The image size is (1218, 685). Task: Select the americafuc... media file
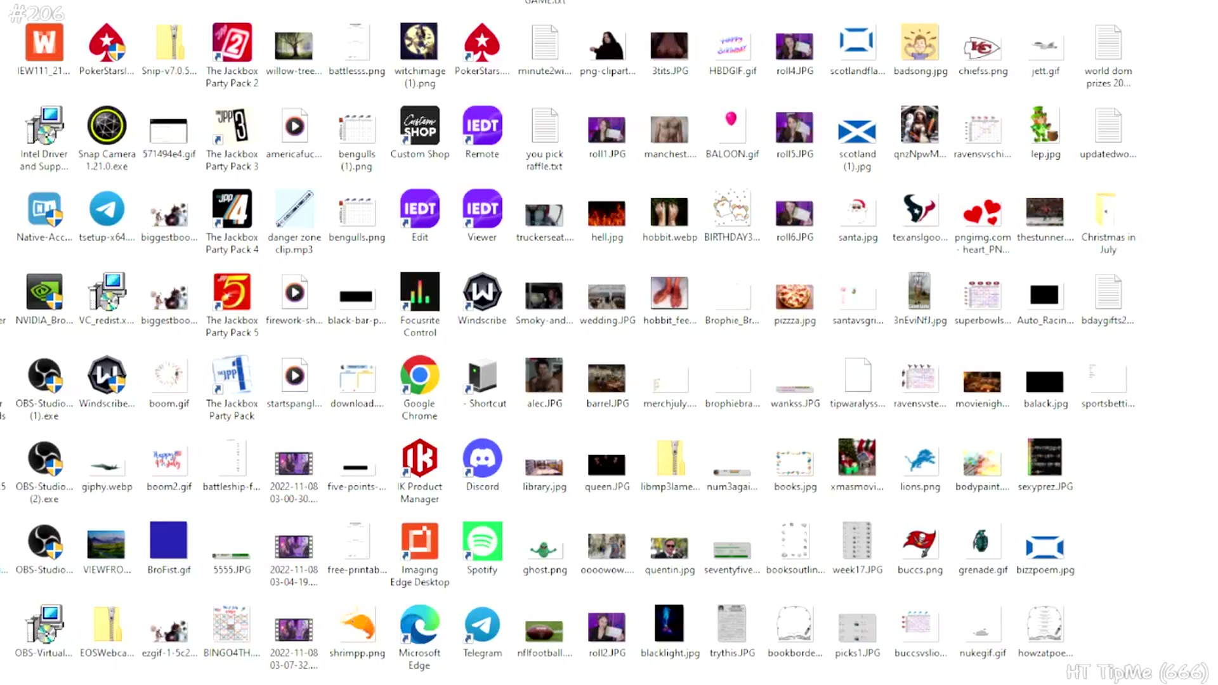294,126
